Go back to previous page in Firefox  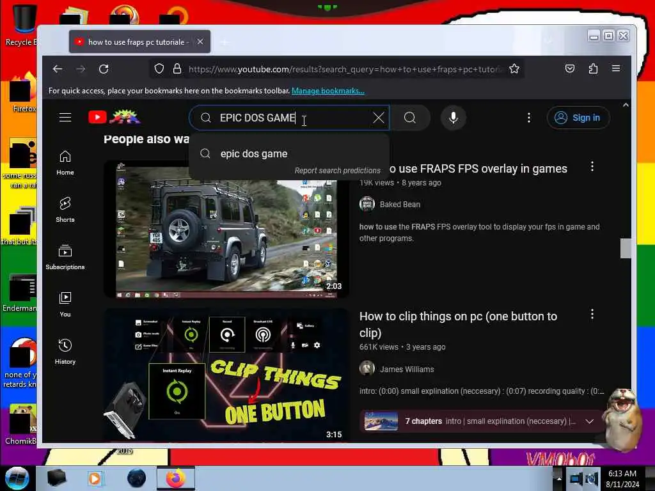click(x=58, y=69)
